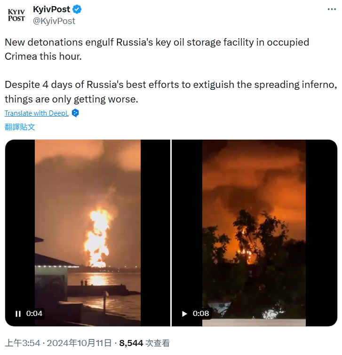Click the 0:08 duration label on the right video
342x355 pixels.
(201, 314)
